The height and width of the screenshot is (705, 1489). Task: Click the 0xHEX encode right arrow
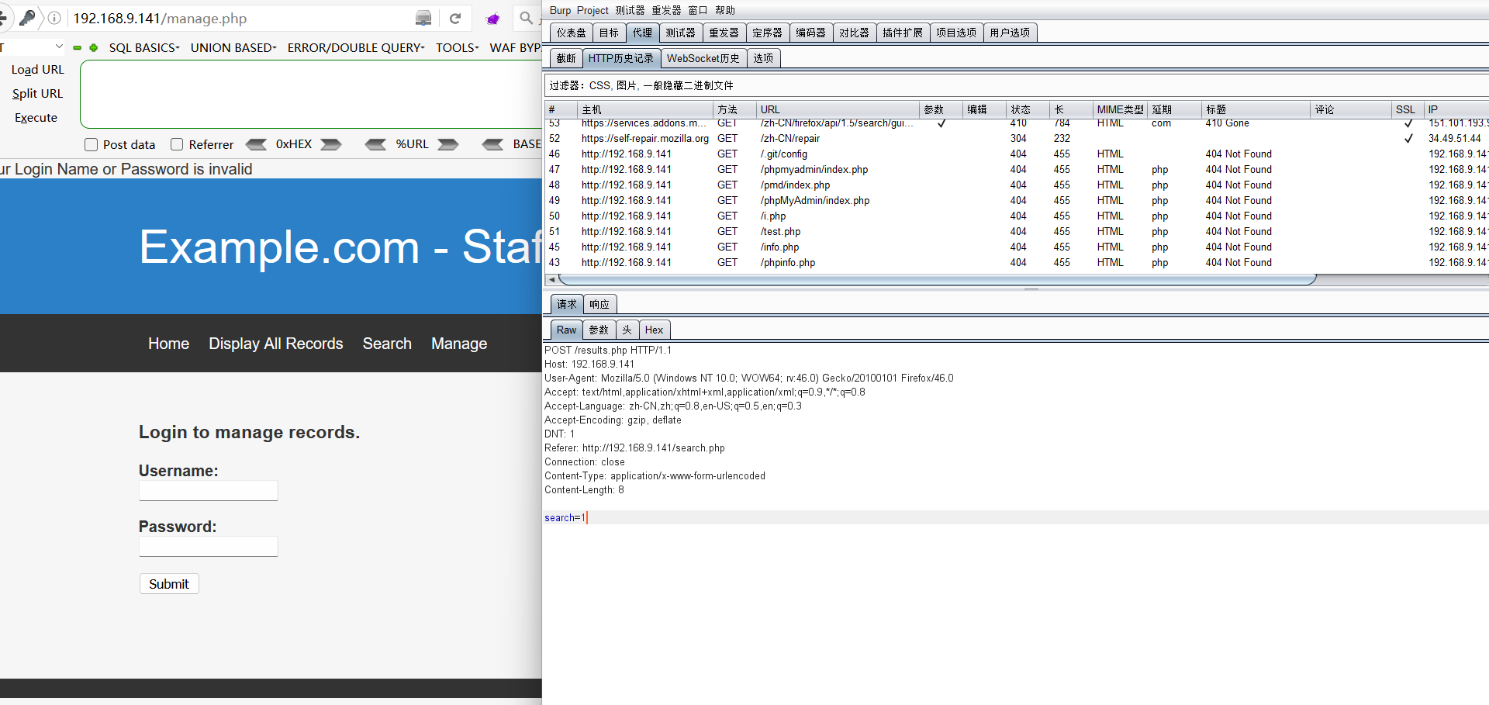(x=331, y=144)
